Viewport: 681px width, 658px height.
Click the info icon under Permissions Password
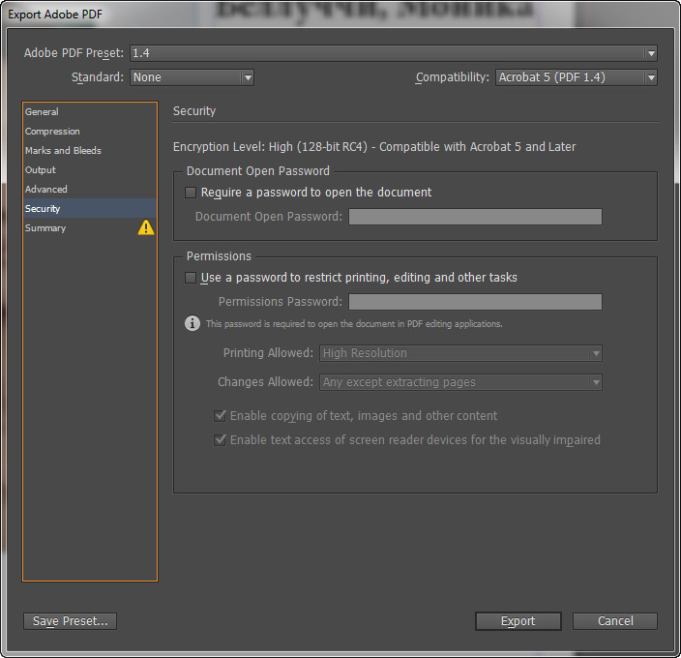point(192,323)
